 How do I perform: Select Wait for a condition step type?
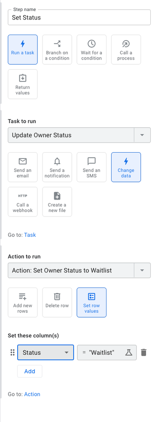point(91,49)
